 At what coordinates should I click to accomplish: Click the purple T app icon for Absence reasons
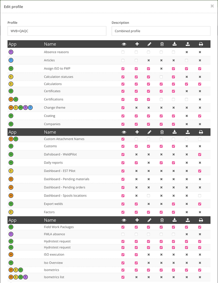[11, 52]
